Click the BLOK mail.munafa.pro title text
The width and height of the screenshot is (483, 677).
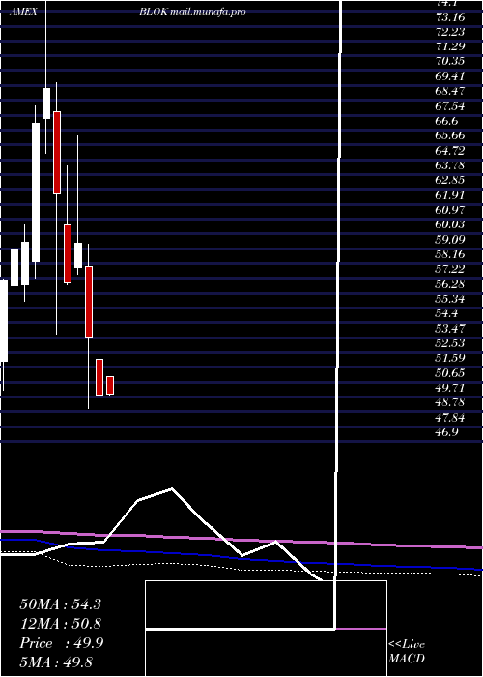(192, 12)
